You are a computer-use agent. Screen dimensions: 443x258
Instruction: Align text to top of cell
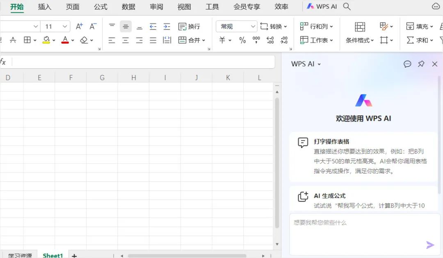pyautogui.click(x=112, y=27)
